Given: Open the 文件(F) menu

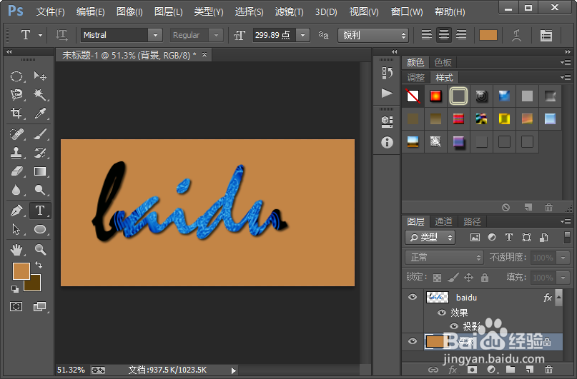Looking at the screenshot, I should (x=51, y=11).
